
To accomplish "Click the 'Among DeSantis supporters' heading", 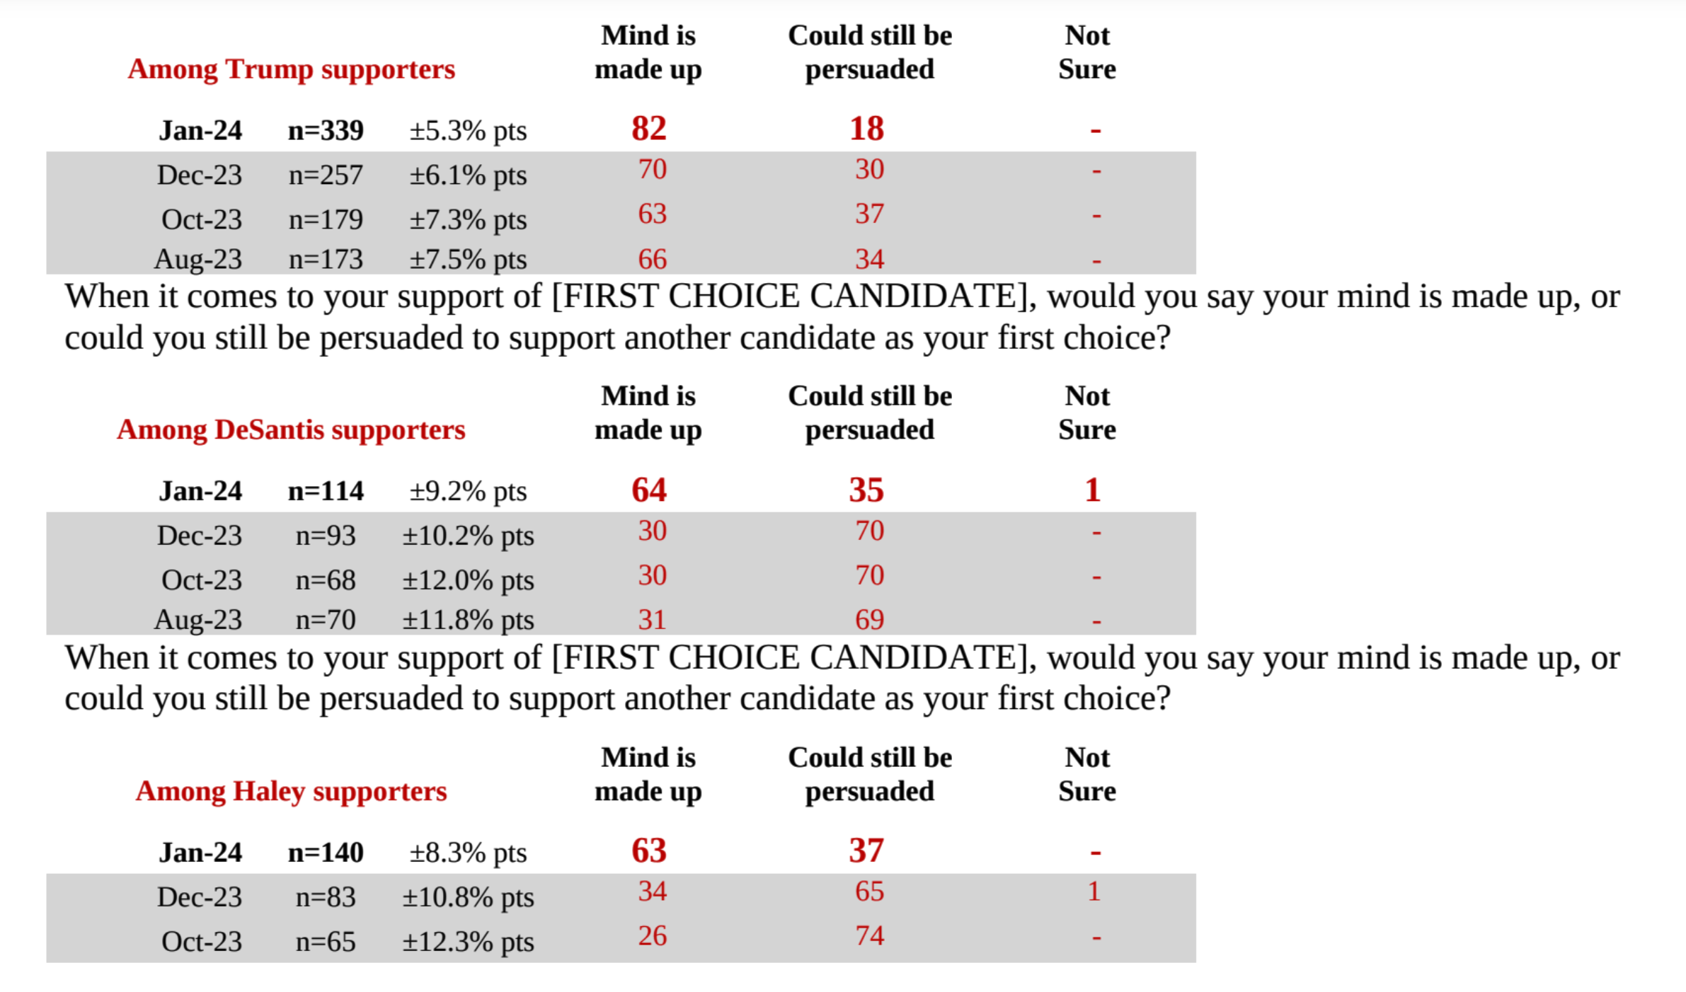I will (x=291, y=429).
